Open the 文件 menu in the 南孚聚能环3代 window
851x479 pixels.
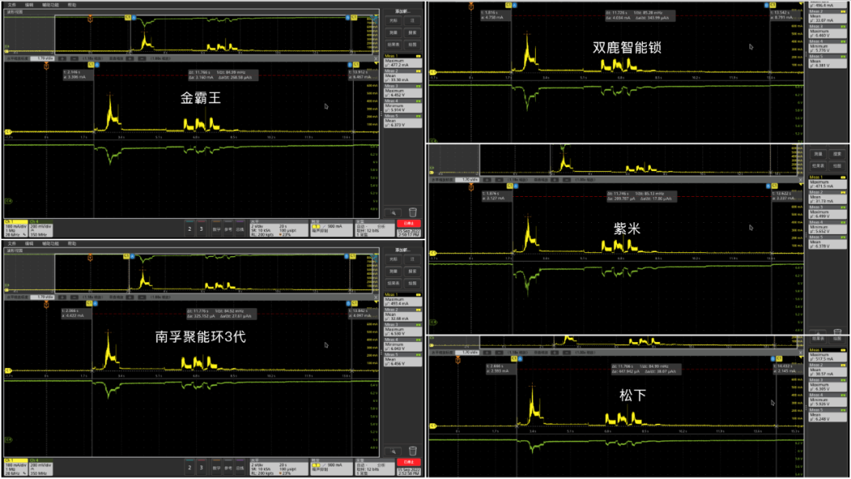[12, 243]
